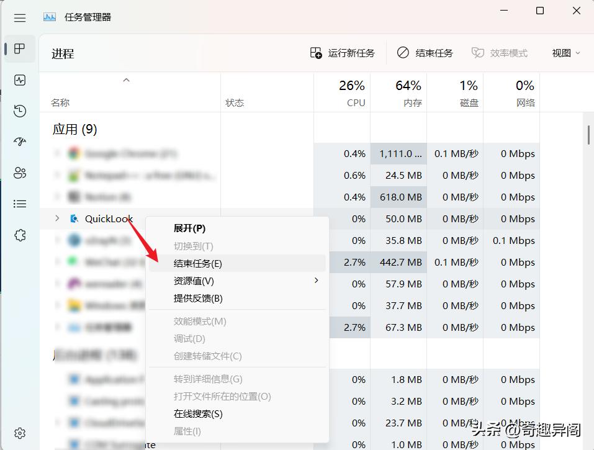This screenshot has height=450, width=594.
Task: Open the Services panel from the sidebar
Action: pyautogui.click(x=19, y=235)
